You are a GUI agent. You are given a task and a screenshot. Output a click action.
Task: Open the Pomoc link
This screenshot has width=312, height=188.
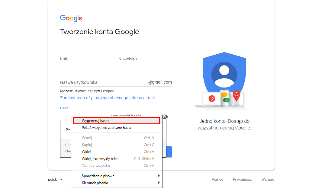(x=217, y=180)
